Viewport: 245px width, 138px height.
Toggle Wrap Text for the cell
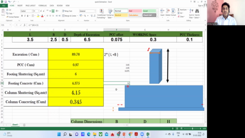click(67, 11)
